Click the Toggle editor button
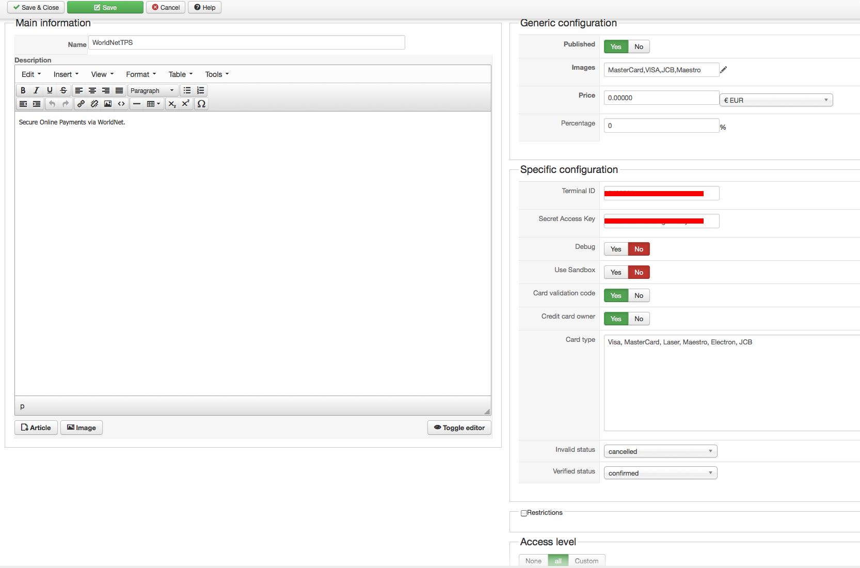Viewport: 860px width, 568px height. 459,428
